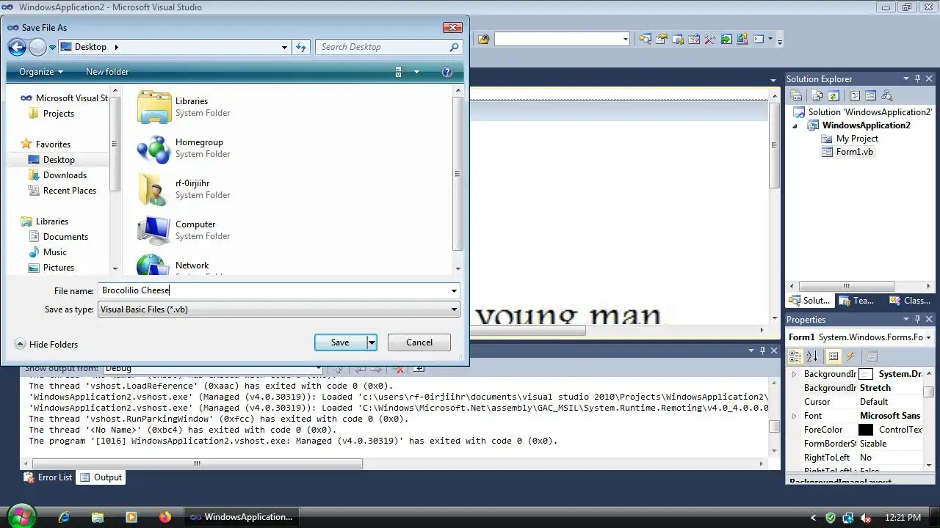Image resolution: width=940 pixels, height=528 pixels.
Task: Click the Search Desktop box
Action: pyautogui.click(x=389, y=47)
